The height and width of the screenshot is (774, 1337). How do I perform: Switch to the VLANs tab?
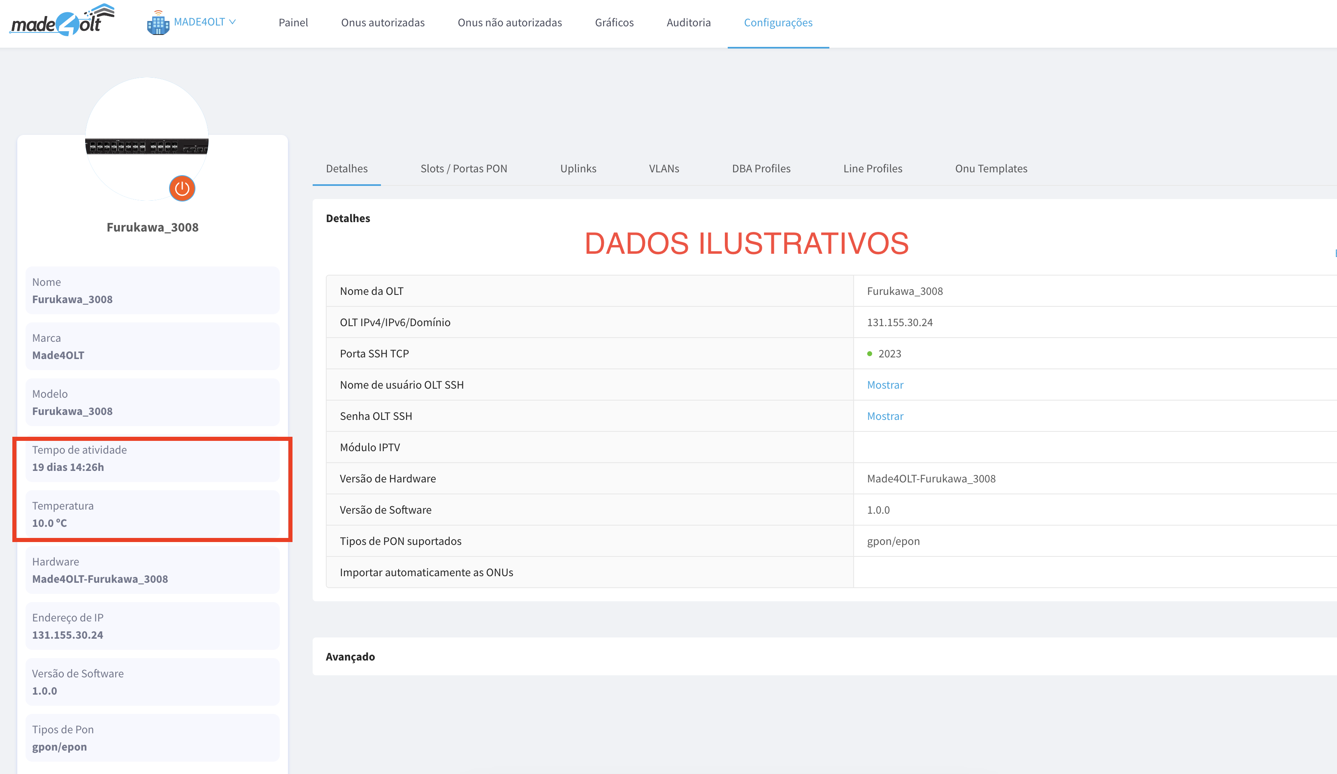tap(664, 168)
